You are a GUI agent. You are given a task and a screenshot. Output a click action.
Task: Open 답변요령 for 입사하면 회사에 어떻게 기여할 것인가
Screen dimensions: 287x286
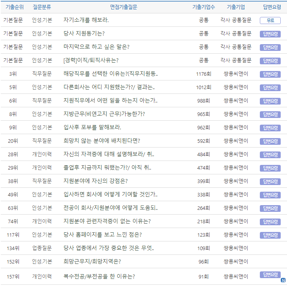(270, 195)
